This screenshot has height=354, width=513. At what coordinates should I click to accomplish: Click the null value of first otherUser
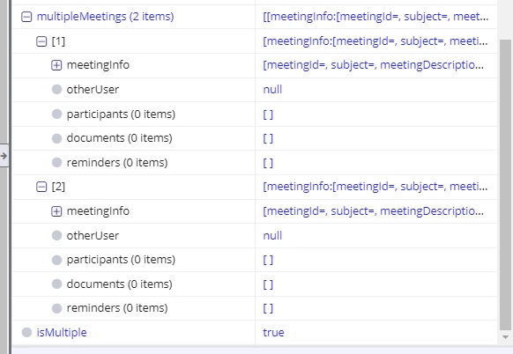pos(272,89)
